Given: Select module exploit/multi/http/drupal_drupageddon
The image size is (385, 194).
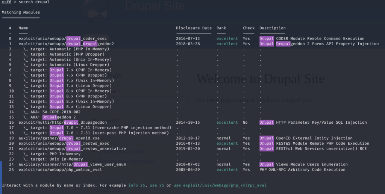Looking at the screenshot, I should (63, 122).
